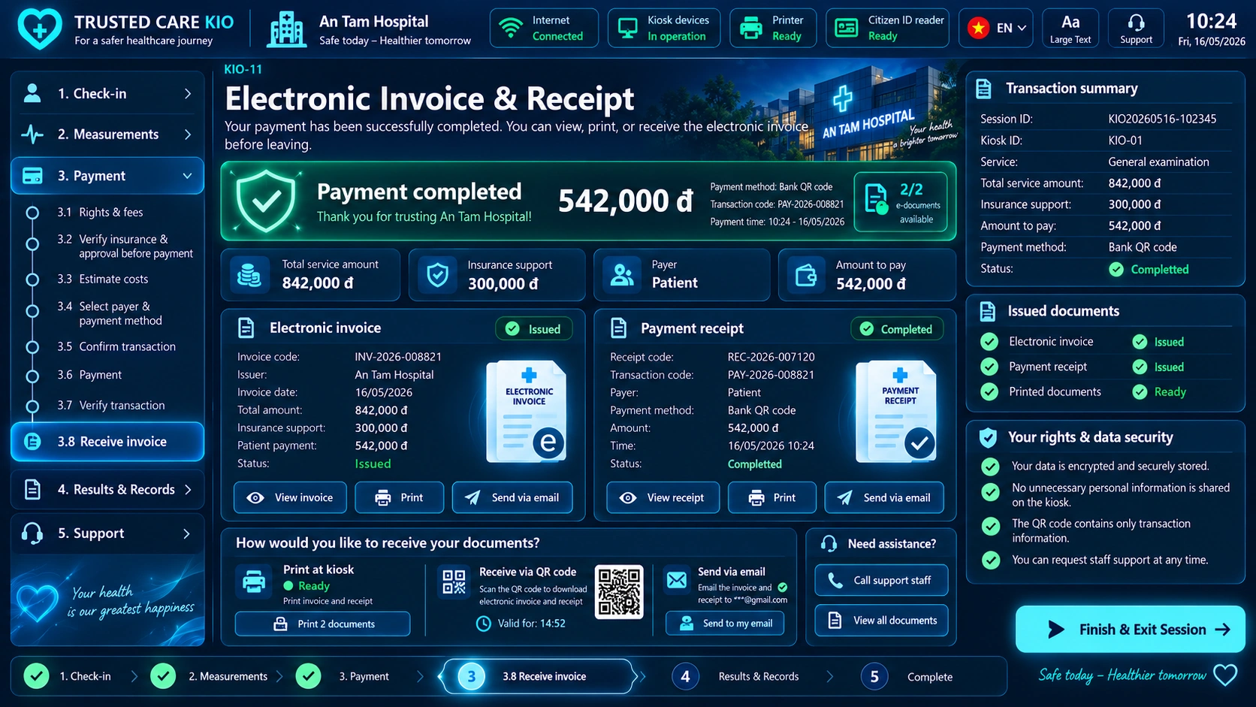
Task: Select step 3.5 Confirm transaction
Action: point(116,347)
